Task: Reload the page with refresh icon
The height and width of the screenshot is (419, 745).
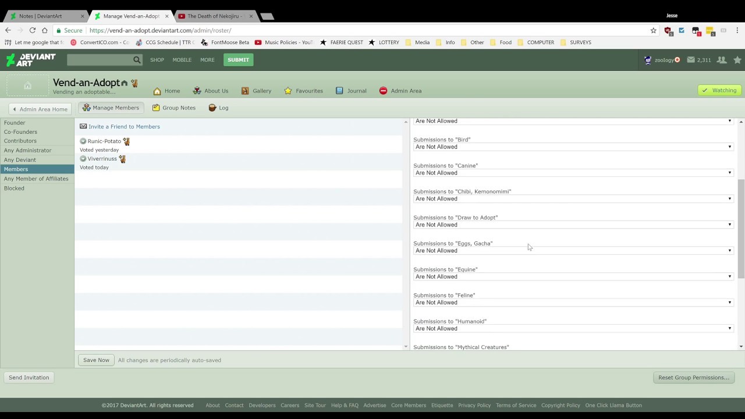Action: click(x=33, y=30)
